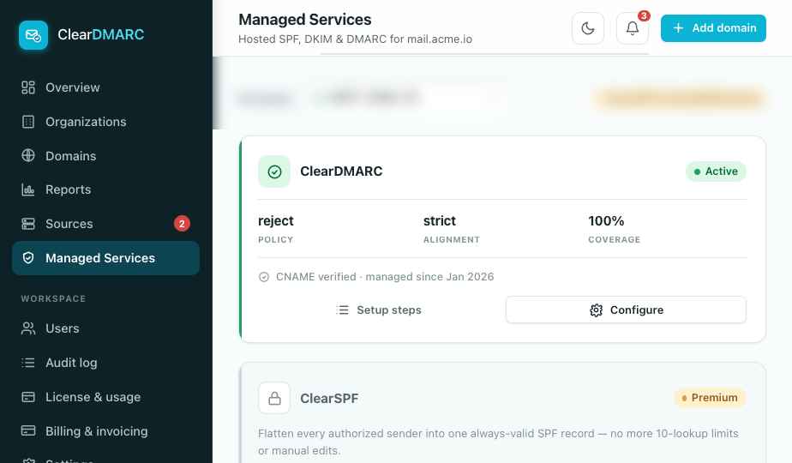Open the Reports section

click(105, 189)
